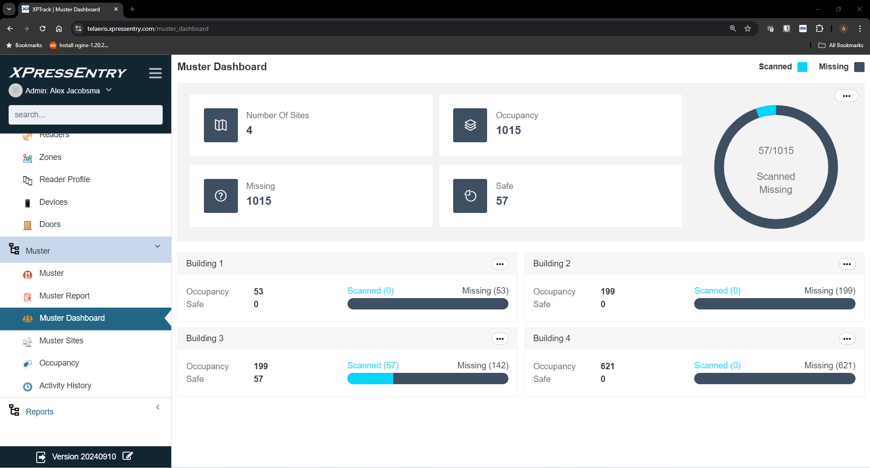Collapse the Muster sidebar section

tap(157, 246)
